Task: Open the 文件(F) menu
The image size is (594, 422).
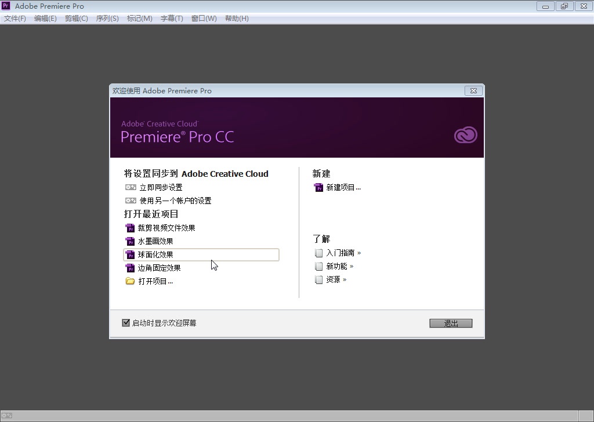Action: tap(15, 18)
